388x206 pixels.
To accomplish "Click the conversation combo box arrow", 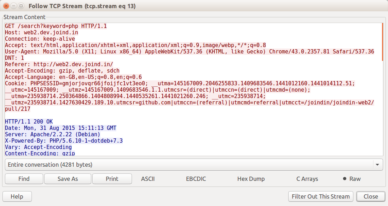I will pos(378,165).
